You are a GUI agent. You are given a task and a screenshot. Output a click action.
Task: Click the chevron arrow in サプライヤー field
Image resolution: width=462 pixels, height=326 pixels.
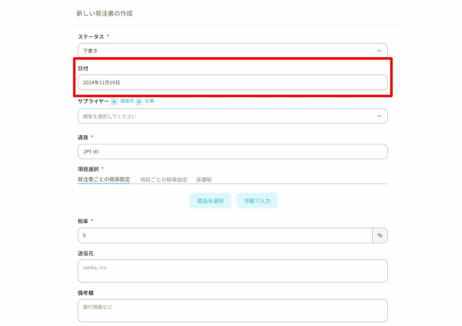379,116
